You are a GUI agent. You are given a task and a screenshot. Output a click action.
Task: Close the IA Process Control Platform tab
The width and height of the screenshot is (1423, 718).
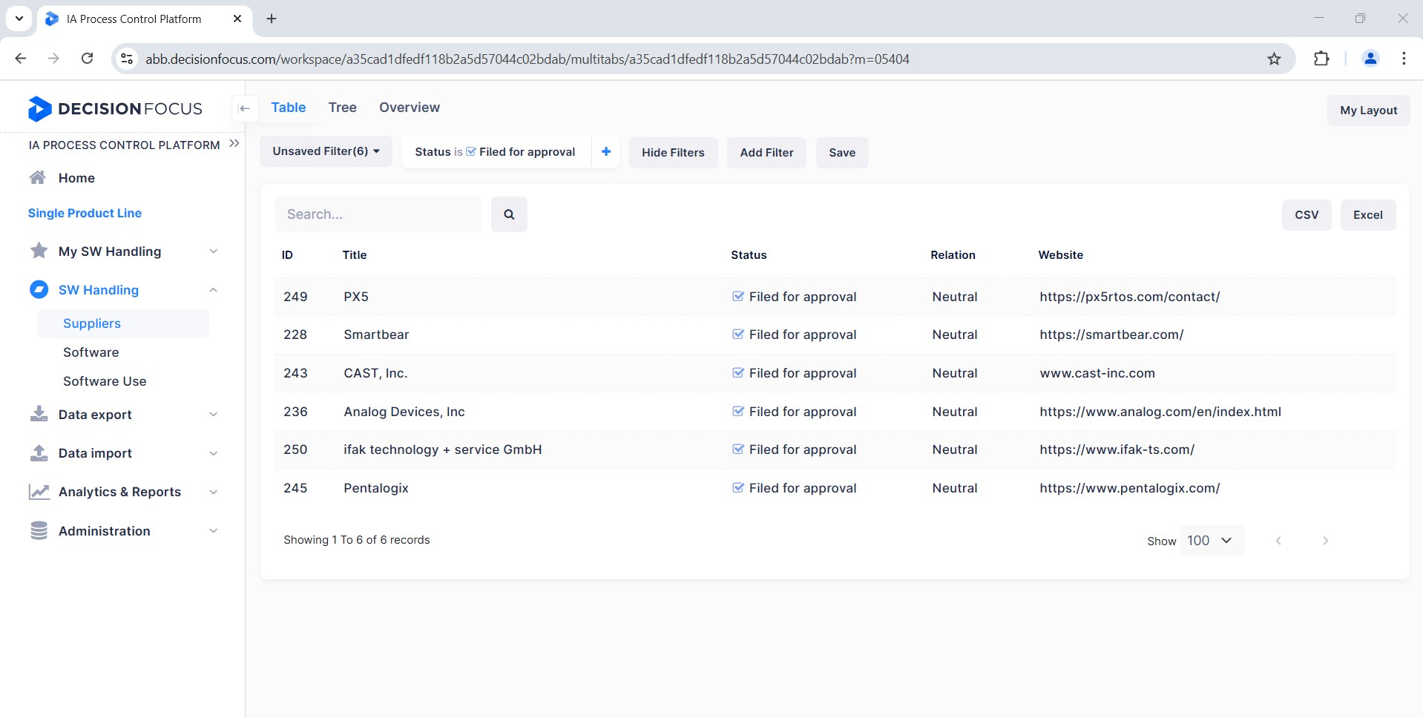(x=237, y=19)
